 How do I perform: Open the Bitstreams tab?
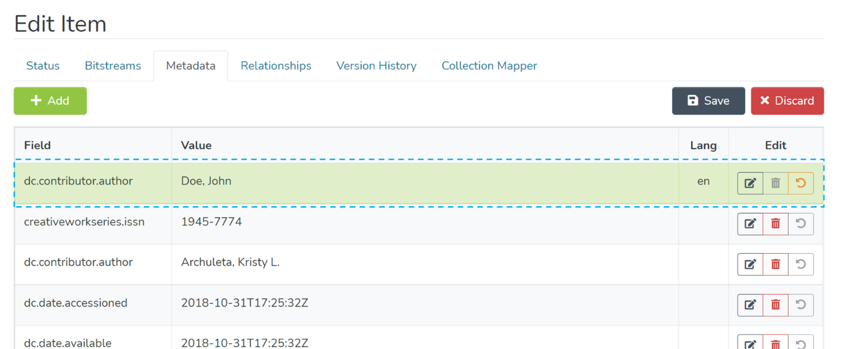(113, 66)
